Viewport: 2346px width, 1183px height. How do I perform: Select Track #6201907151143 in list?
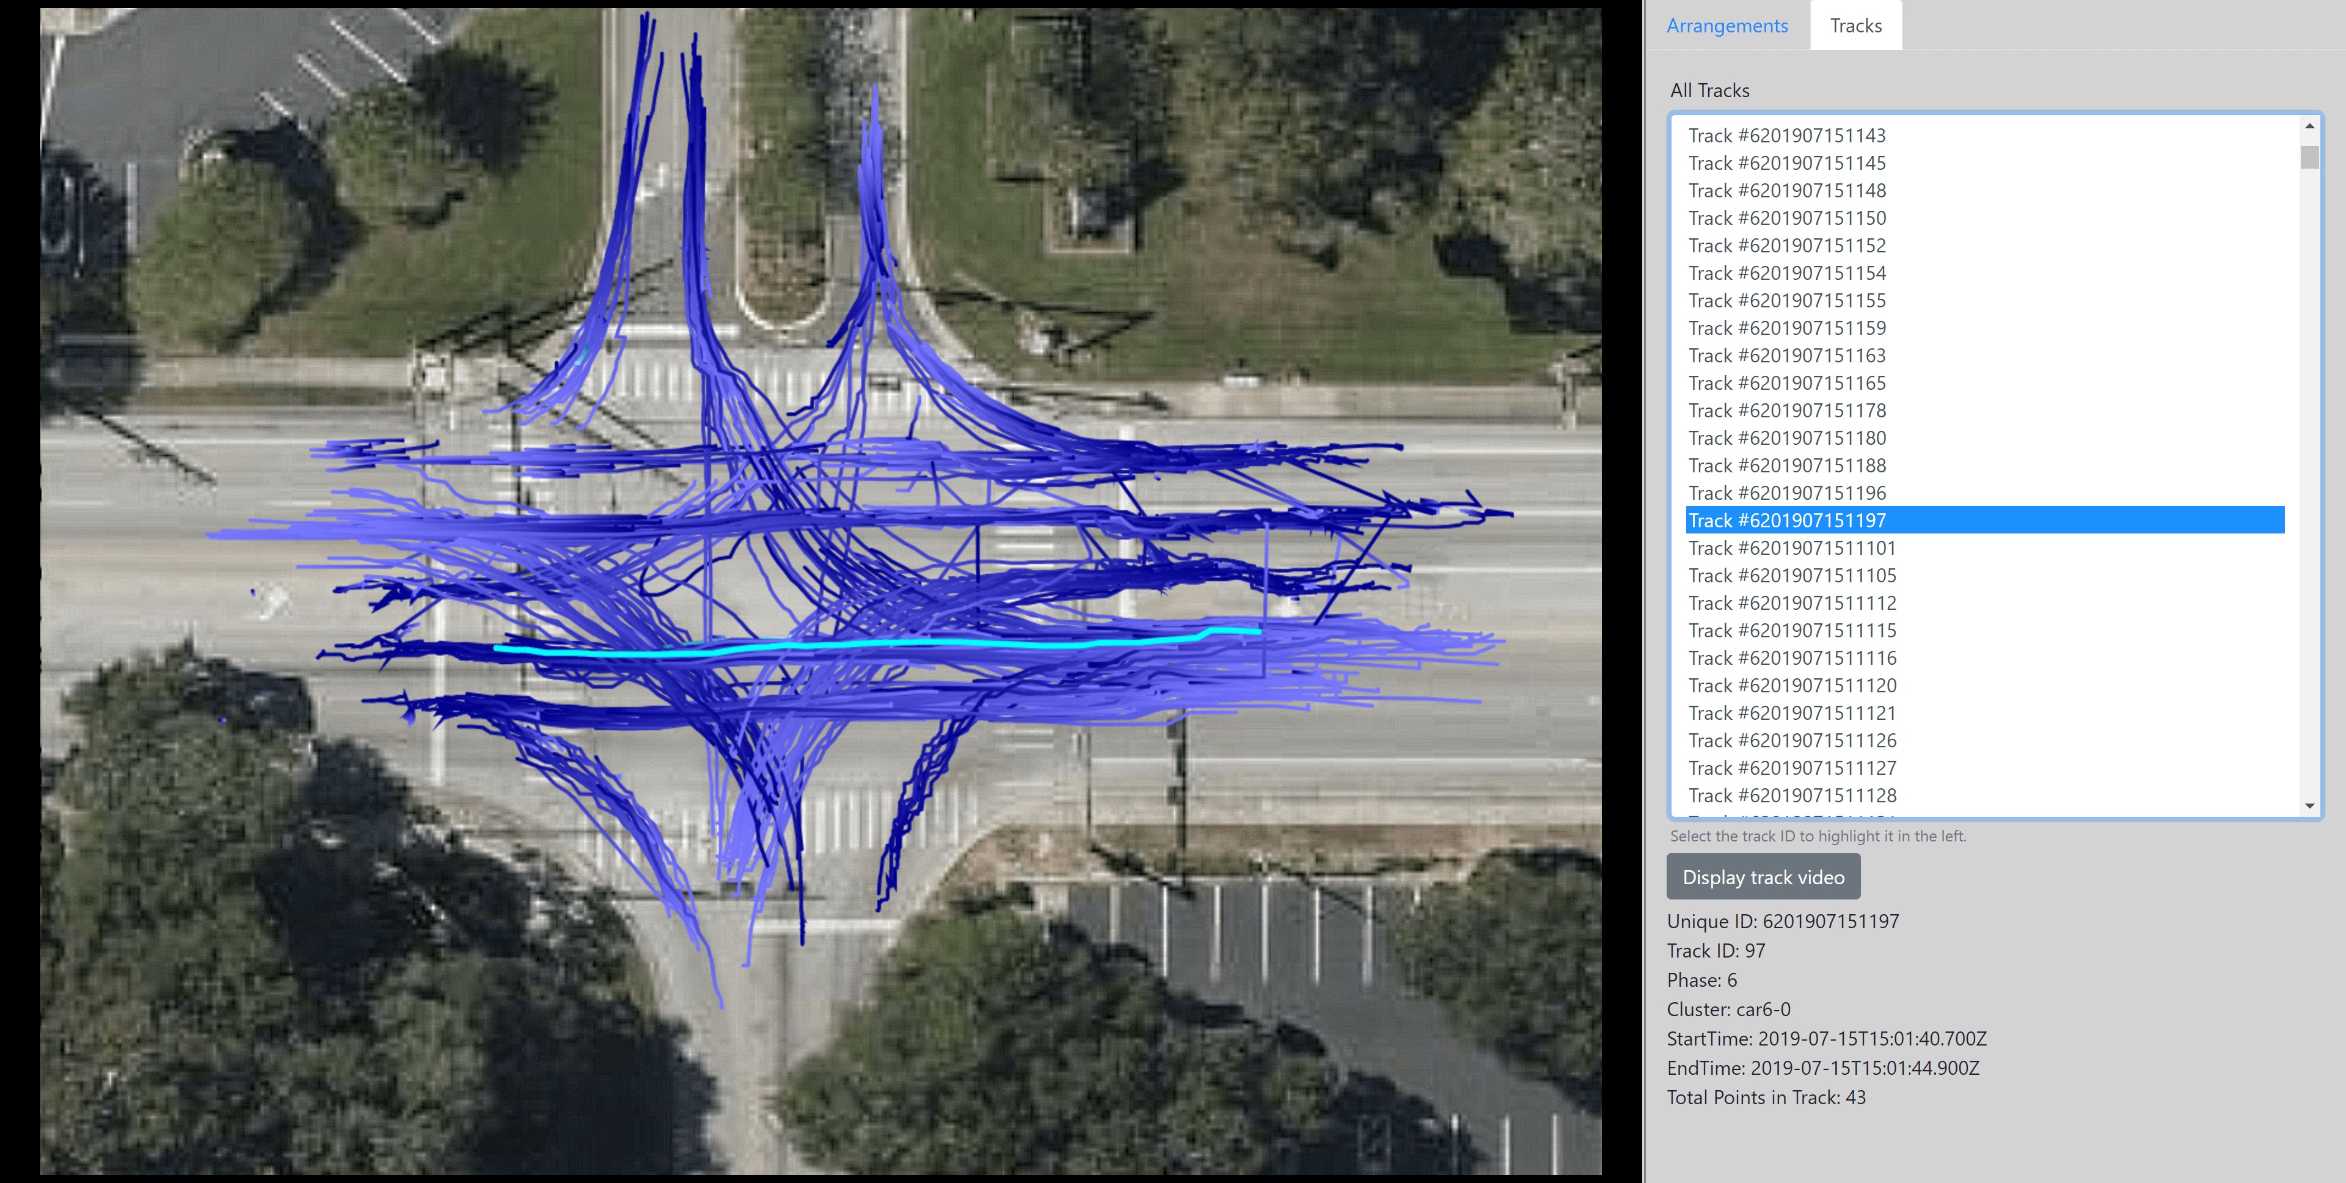coord(1786,136)
